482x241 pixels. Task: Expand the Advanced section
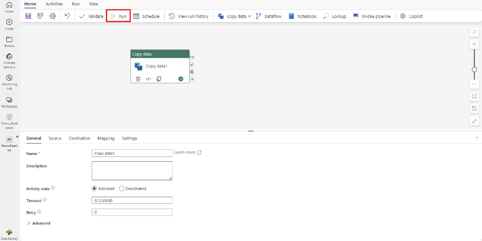39,223
